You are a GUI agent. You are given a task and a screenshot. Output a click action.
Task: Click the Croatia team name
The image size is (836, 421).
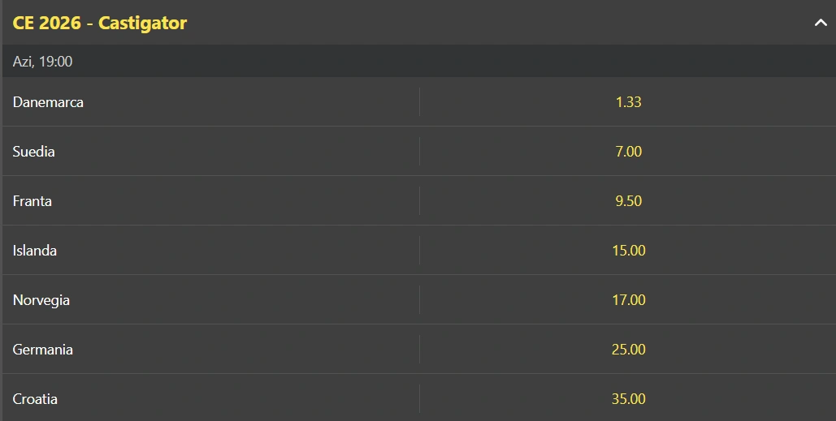pyautogui.click(x=35, y=399)
